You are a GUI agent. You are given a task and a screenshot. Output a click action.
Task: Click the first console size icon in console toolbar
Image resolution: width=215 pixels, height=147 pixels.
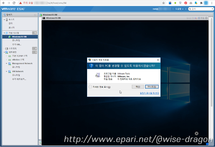[x=188, y=18]
